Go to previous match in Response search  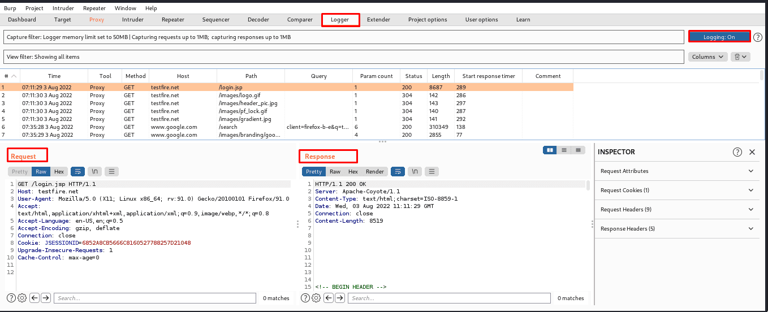click(328, 298)
